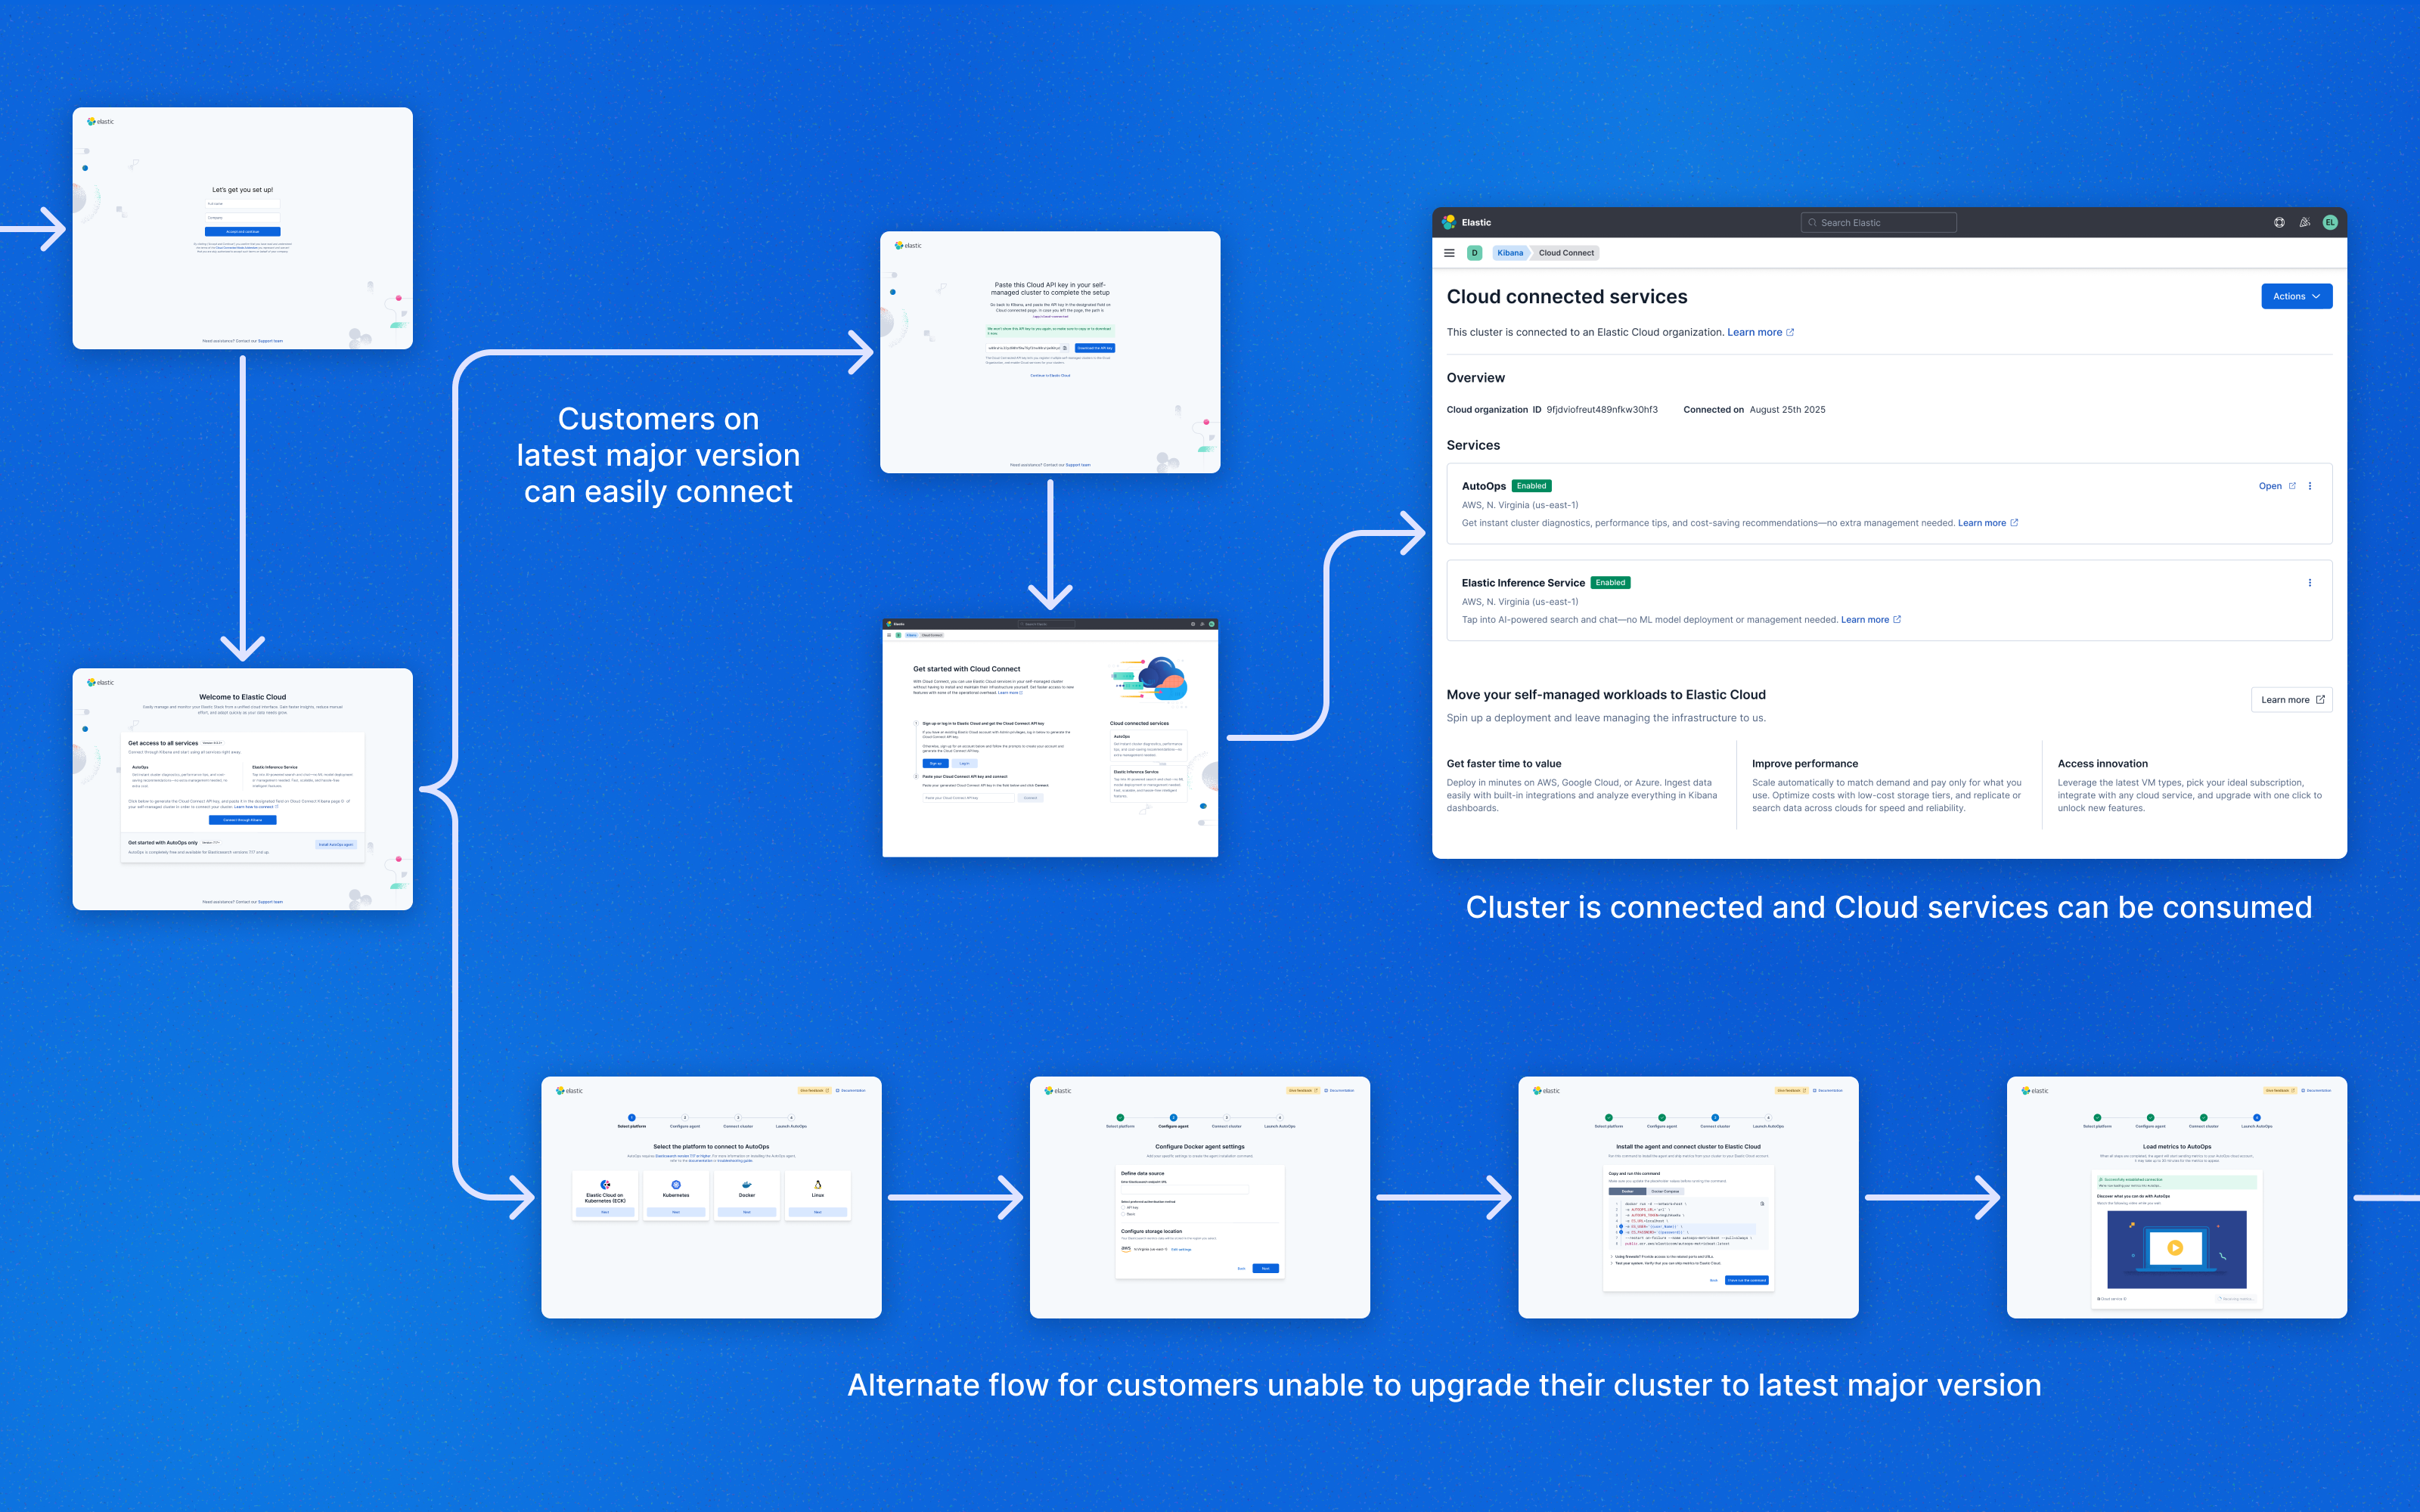The width and height of the screenshot is (2420, 1512).
Task: Switch to the Docker command tab
Action: tap(1627, 1191)
